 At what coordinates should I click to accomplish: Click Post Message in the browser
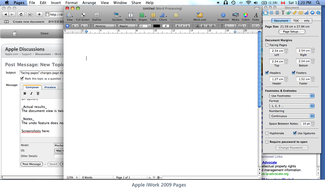tap(32, 164)
